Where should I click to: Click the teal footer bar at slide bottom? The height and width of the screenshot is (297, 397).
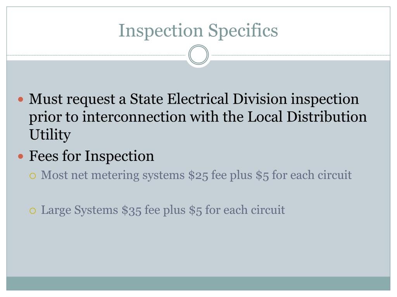pyautogui.click(x=198, y=283)
